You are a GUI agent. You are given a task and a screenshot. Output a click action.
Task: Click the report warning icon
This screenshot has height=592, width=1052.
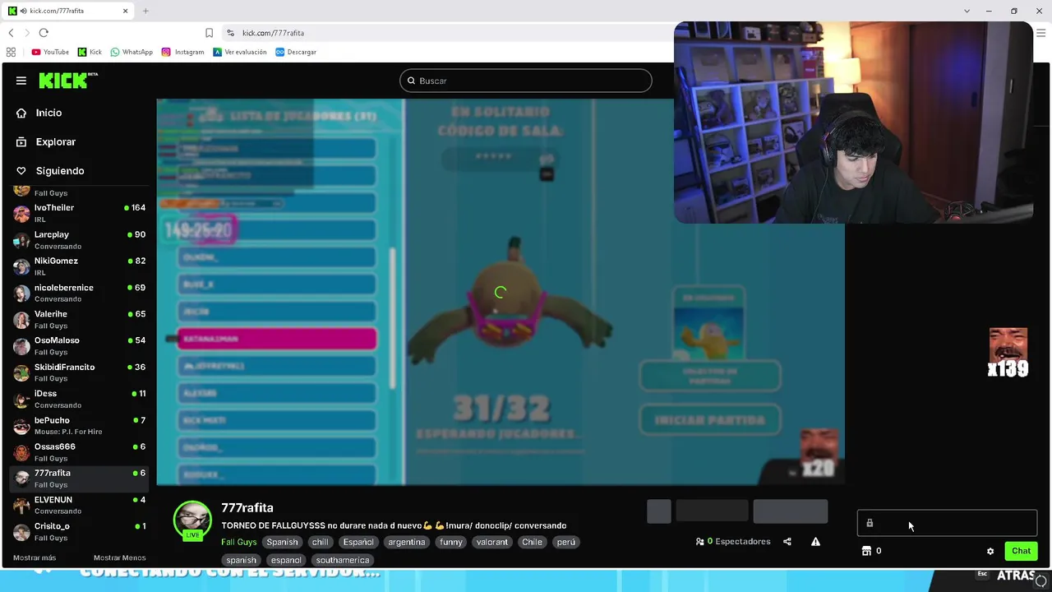click(x=815, y=542)
